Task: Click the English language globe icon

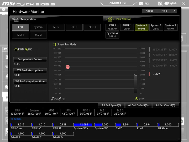Action: [166, 3]
